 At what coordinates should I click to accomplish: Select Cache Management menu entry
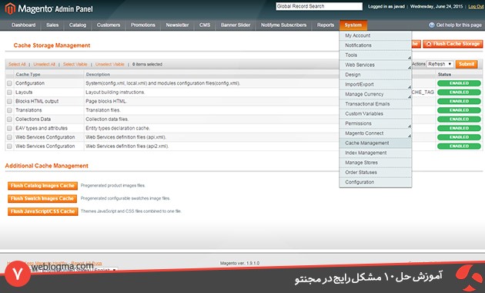375,143
